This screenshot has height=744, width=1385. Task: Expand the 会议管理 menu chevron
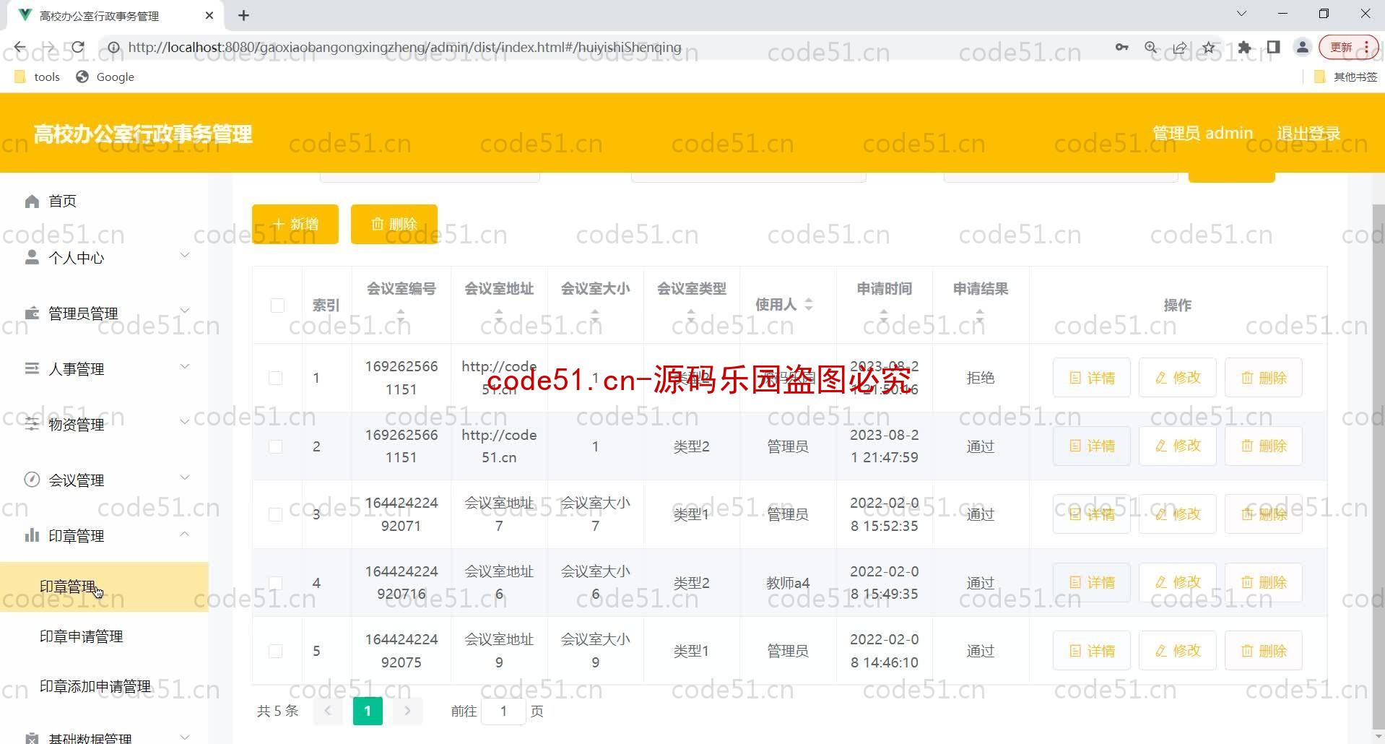click(x=185, y=477)
